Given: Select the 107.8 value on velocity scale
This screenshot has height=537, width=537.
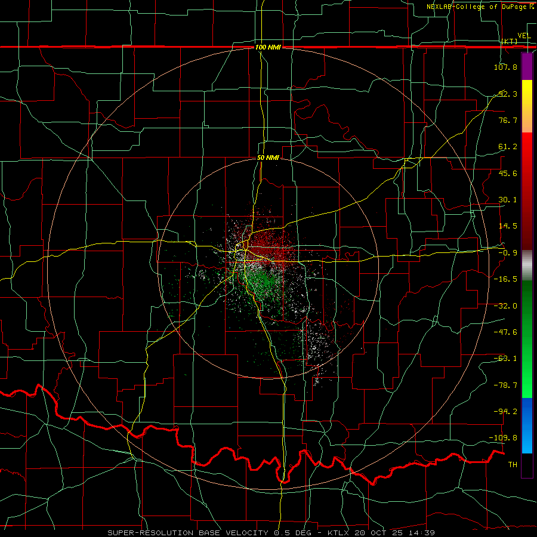Looking at the screenshot, I should (505, 67).
